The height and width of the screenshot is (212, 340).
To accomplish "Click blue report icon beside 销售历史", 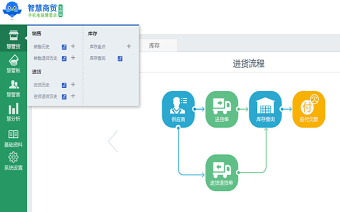I will click(64, 47).
